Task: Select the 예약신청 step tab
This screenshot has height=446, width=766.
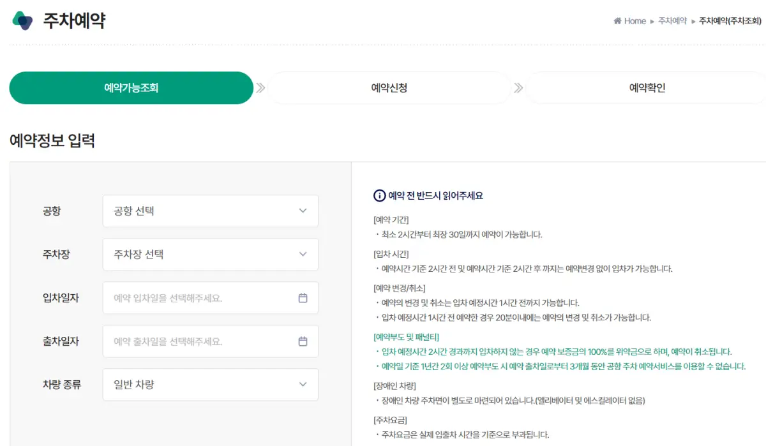Action: [389, 88]
